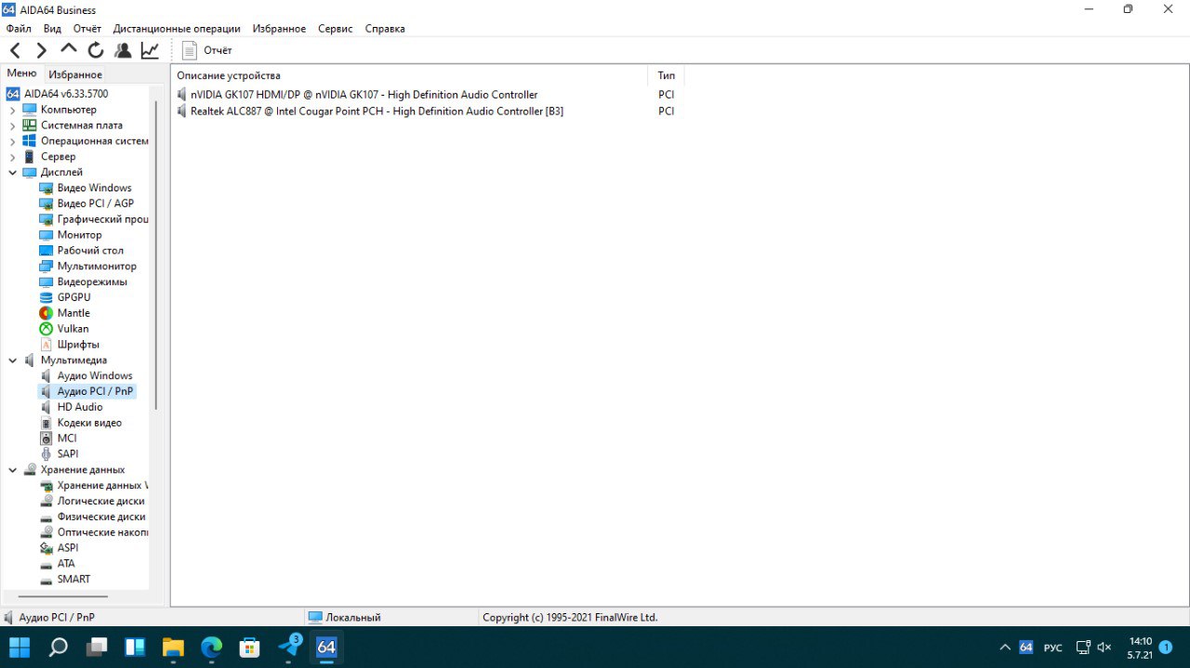
Task: Show hidden tray icons chevron
Action: [x=1004, y=647]
